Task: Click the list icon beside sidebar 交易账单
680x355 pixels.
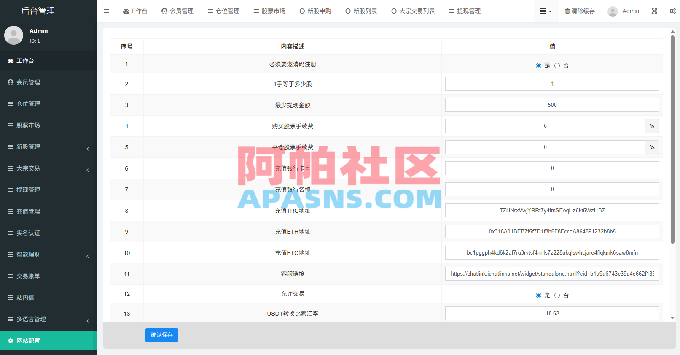Action: coord(11,276)
